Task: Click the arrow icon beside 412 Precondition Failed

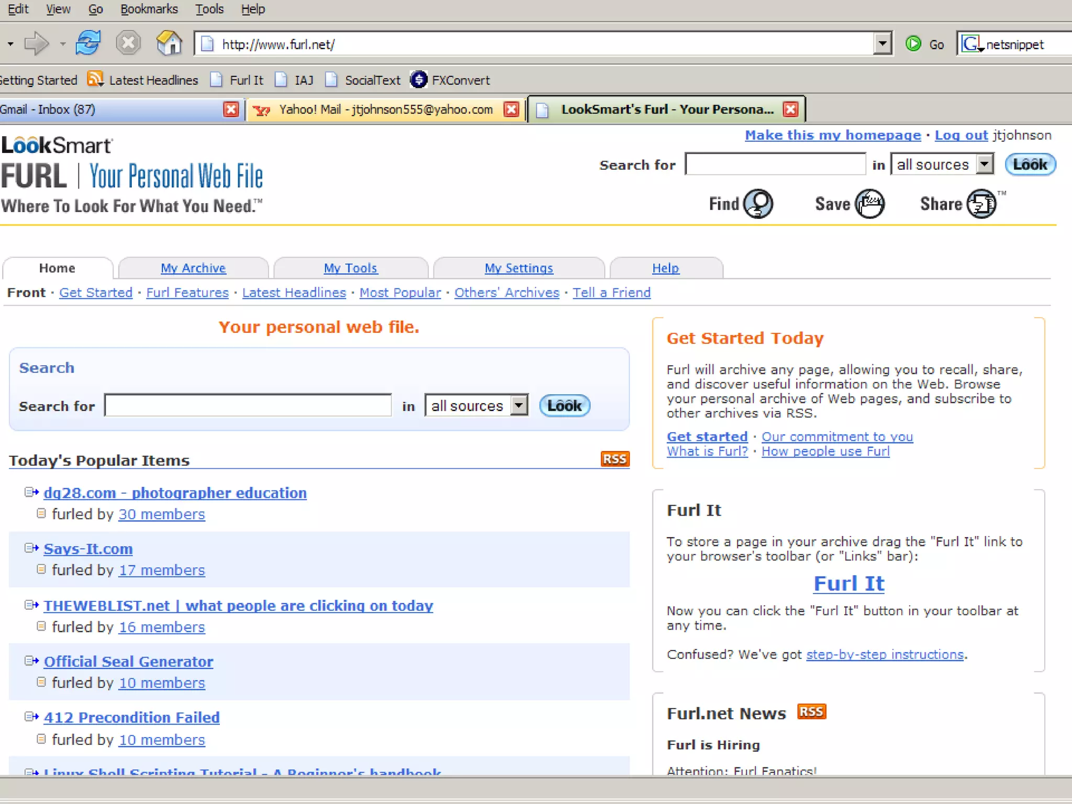Action: tap(32, 717)
